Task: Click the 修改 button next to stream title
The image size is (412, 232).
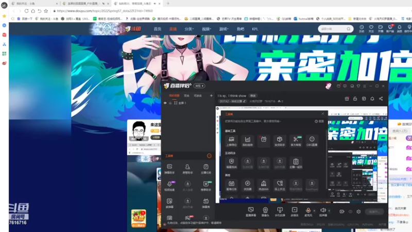Action: (x=253, y=96)
